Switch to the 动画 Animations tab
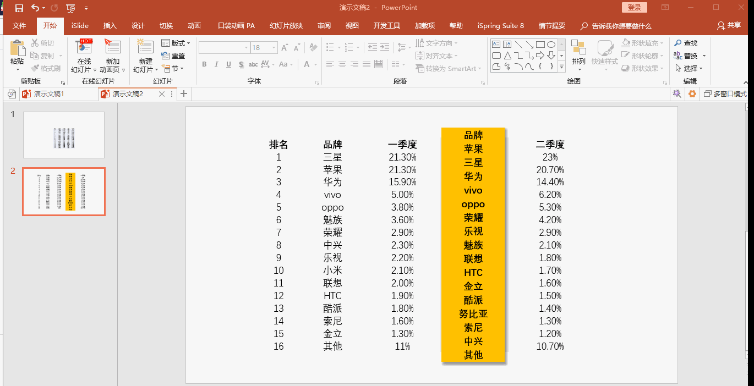 (194, 26)
